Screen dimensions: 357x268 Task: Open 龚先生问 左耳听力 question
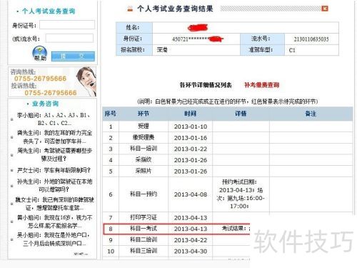pyautogui.click(x=54, y=137)
